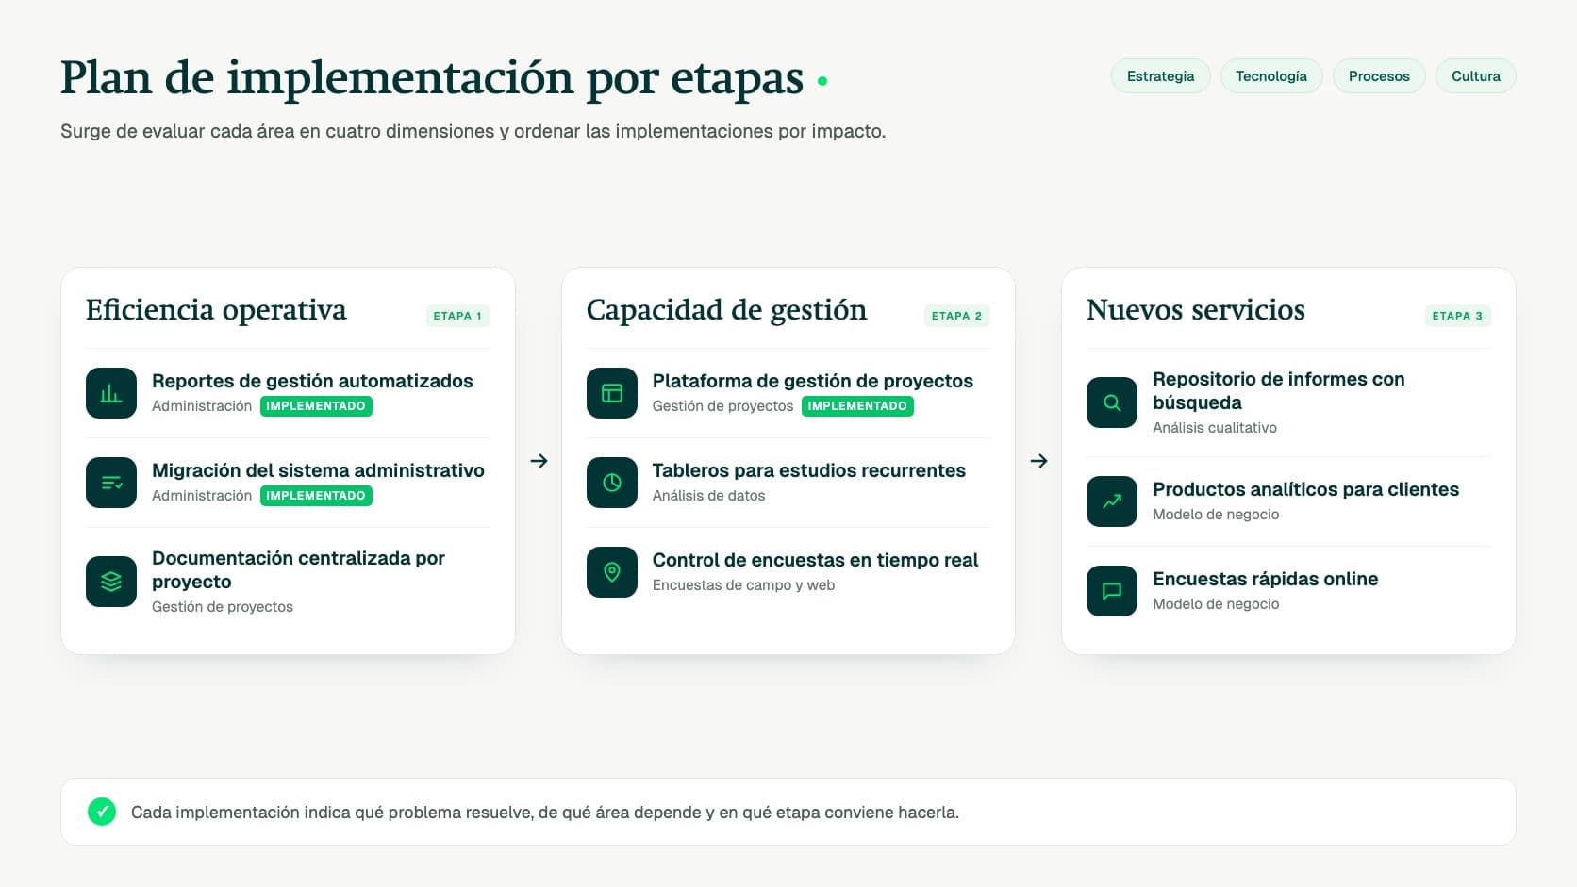The width and height of the screenshot is (1577, 887).
Task: Click the arrow between Eficiencia operativa and Capacidad de gestión
Action: click(x=539, y=461)
